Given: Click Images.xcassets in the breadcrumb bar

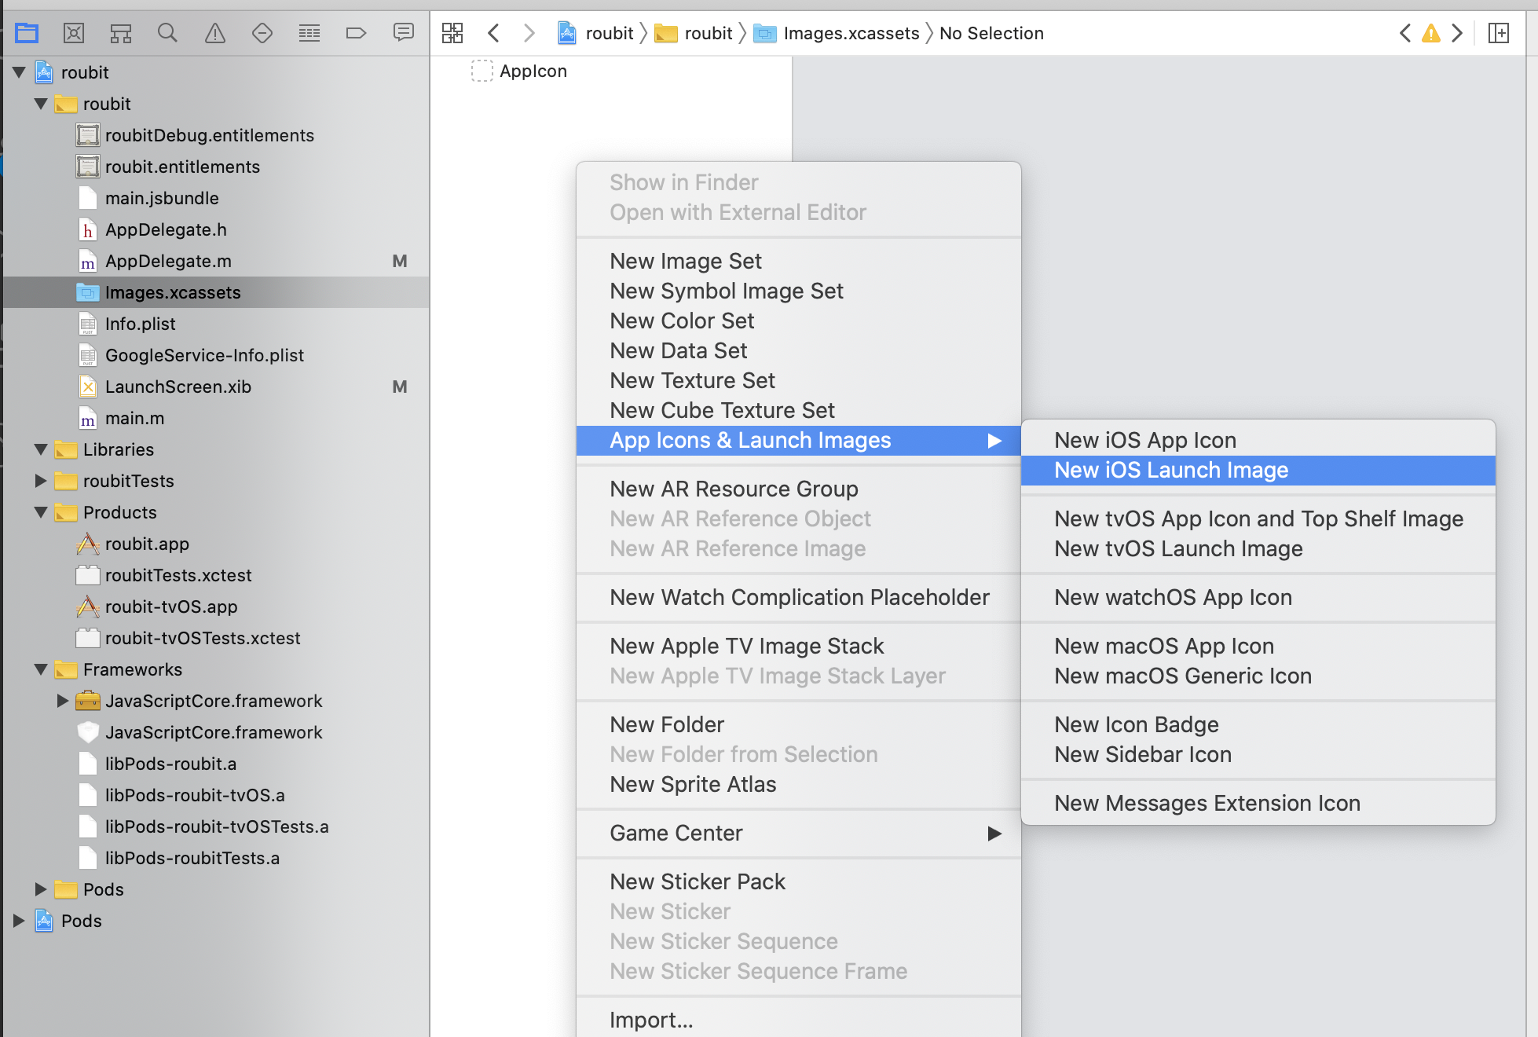Looking at the screenshot, I should [851, 33].
